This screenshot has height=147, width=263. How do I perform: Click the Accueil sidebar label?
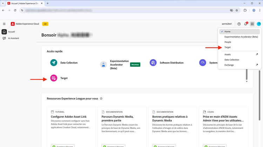click(x=12, y=31)
